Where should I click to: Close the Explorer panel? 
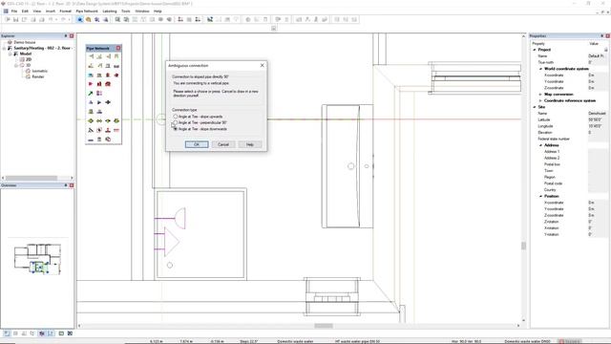point(72,36)
